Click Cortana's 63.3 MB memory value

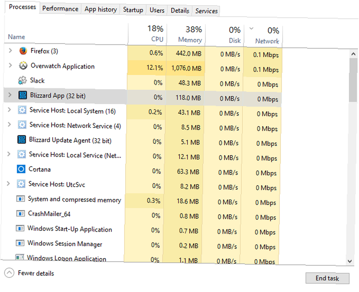coord(188,171)
